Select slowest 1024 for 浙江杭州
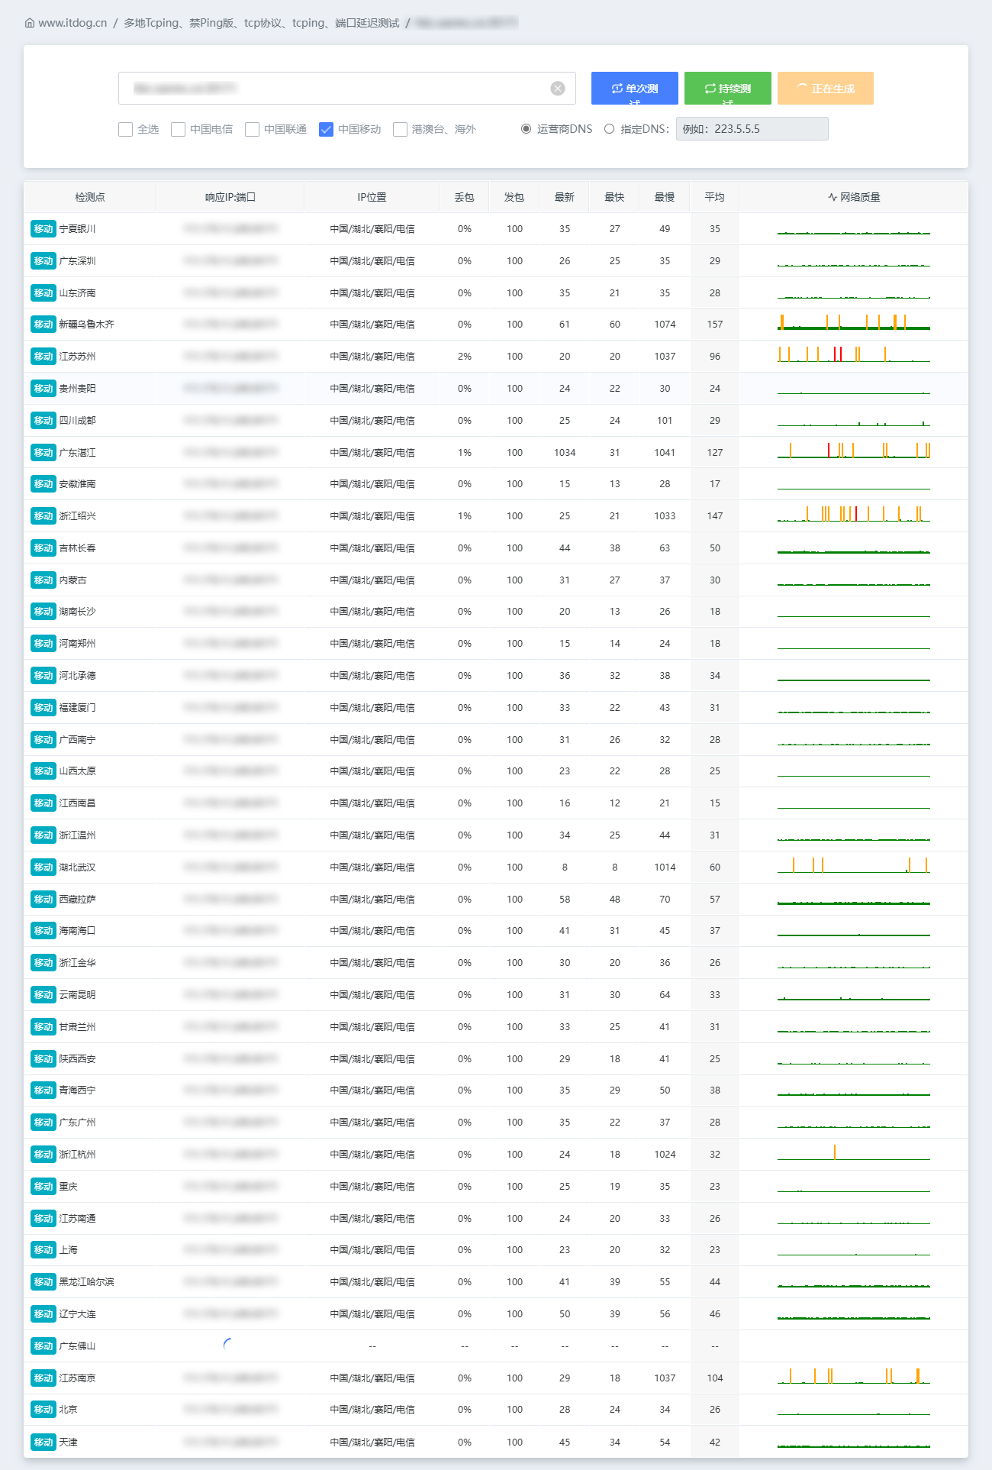The width and height of the screenshot is (992, 1470). (x=665, y=1155)
